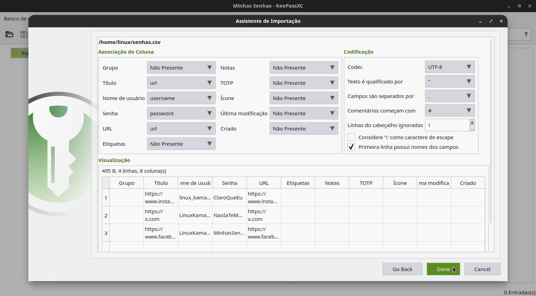This screenshot has width=536, height=296.
Task: Click the linux_kama... username cell
Action: 195,198
